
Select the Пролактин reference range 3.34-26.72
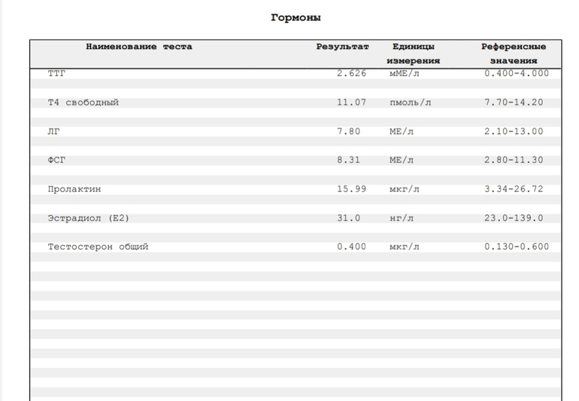click(x=514, y=189)
